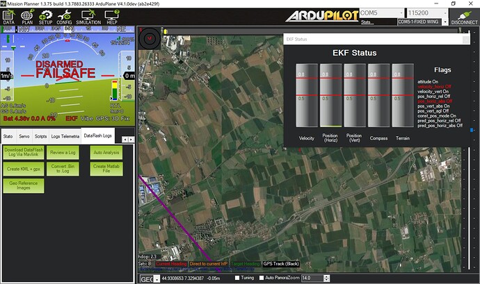Click the pos_horiz_abs Off flag
This screenshot has width=480, height=284.
[435, 101]
